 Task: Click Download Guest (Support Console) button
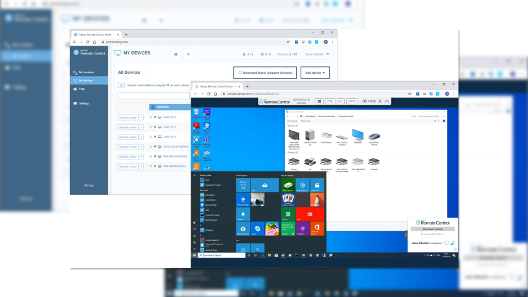coord(265,73)
